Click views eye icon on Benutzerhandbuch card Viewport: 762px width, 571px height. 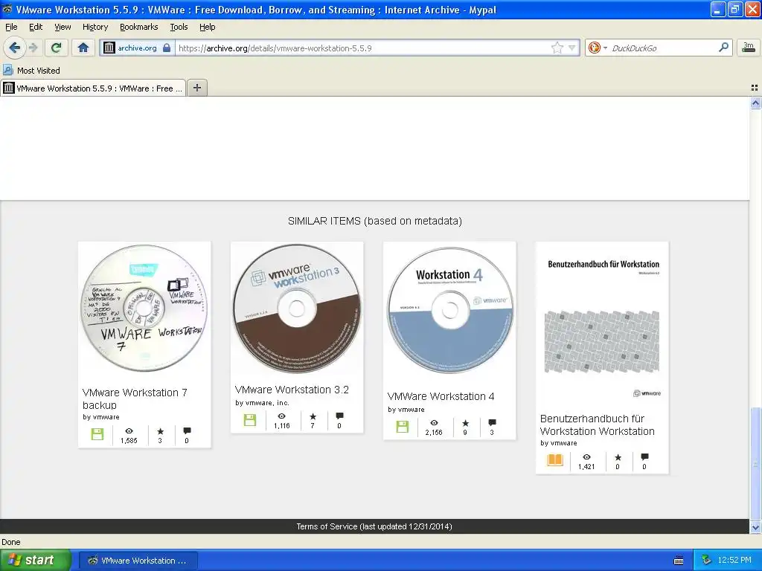point(586,457)
